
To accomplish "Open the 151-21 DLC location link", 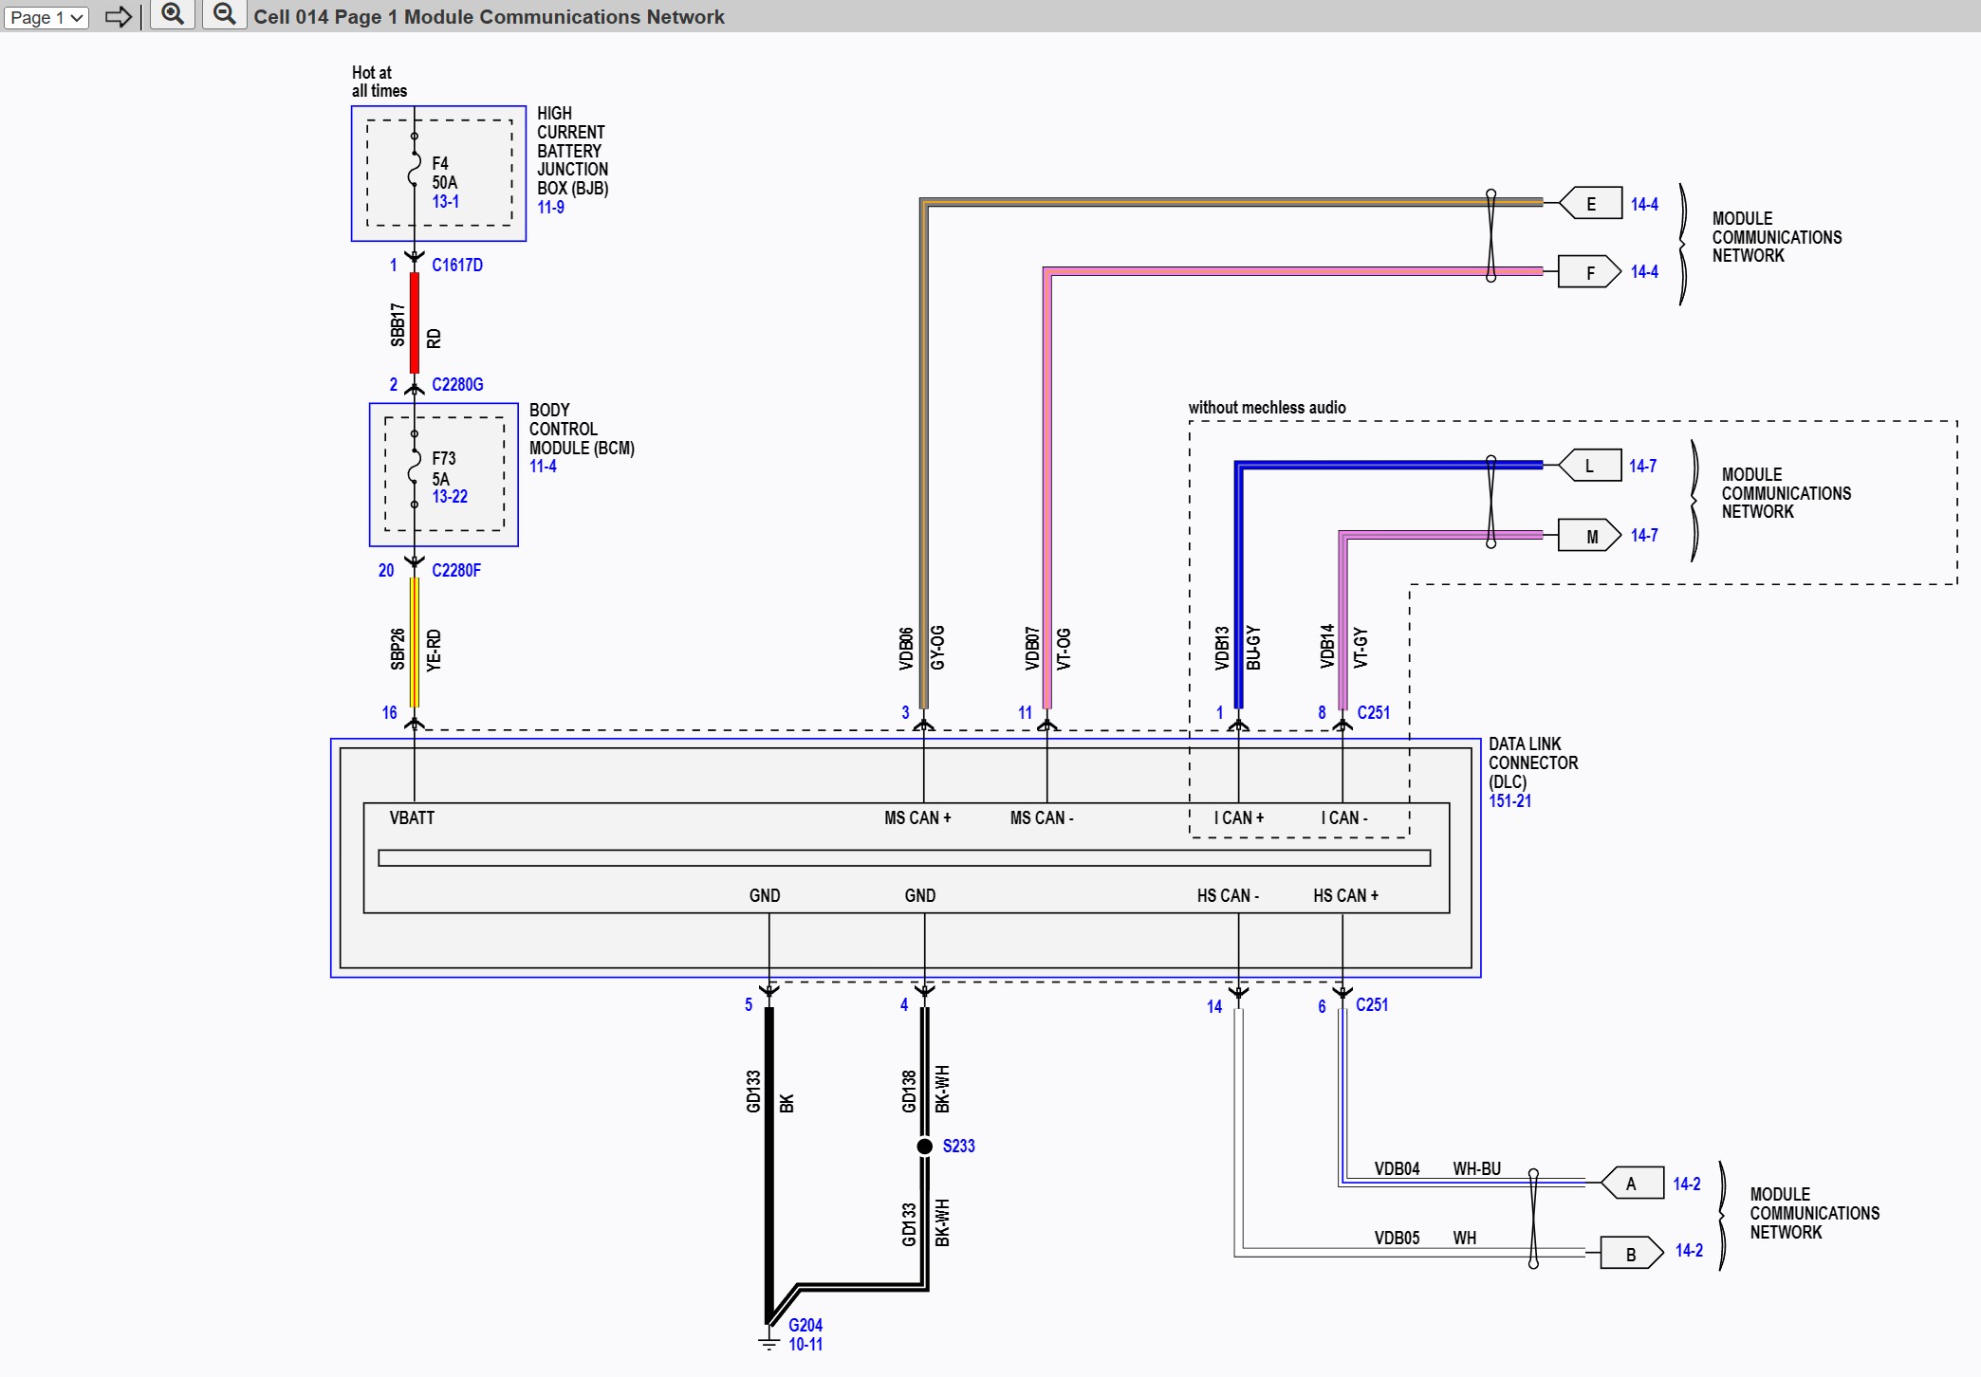I will (1509, 801).
